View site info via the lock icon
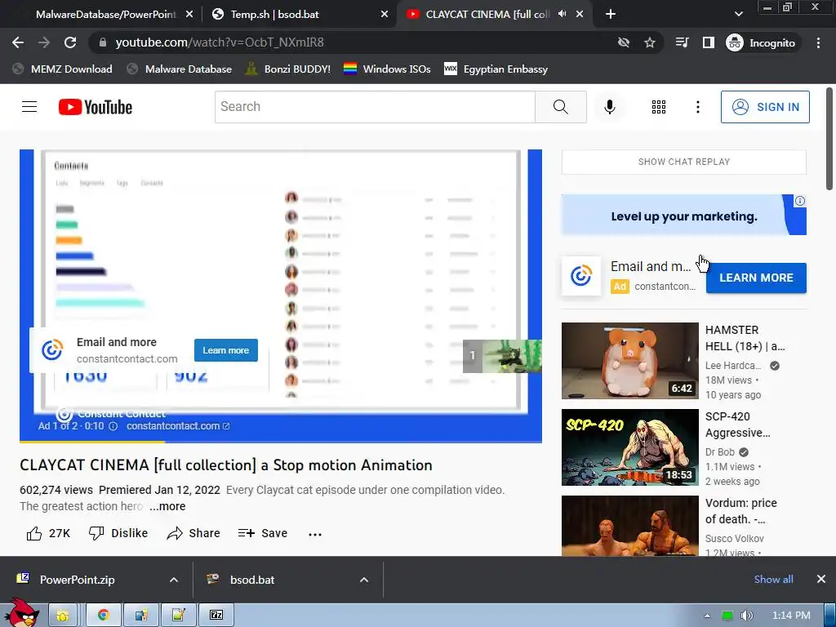The height and width of the screenshot is (627, 836). coord(103,42)
